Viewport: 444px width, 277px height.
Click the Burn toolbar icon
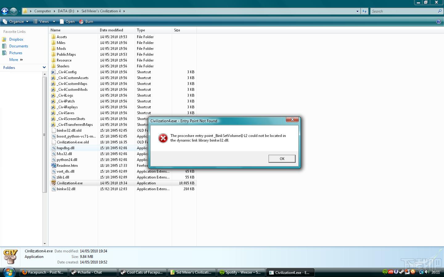pyautogui.click(x=81, y=22)
